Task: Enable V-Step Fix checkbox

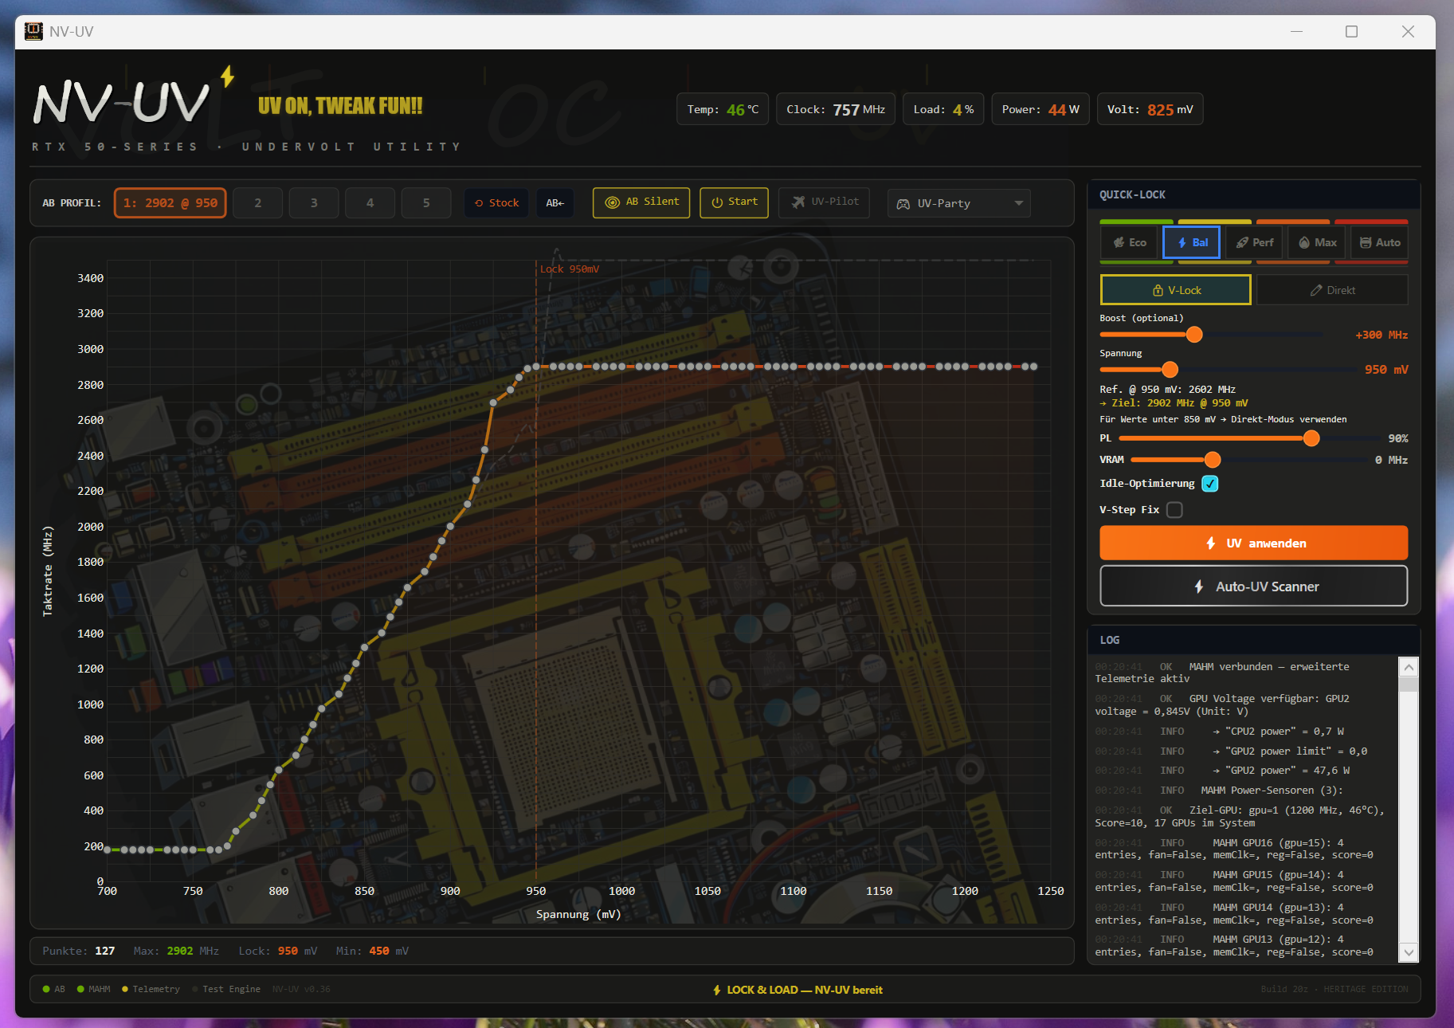Action: tap(1174, 510)
